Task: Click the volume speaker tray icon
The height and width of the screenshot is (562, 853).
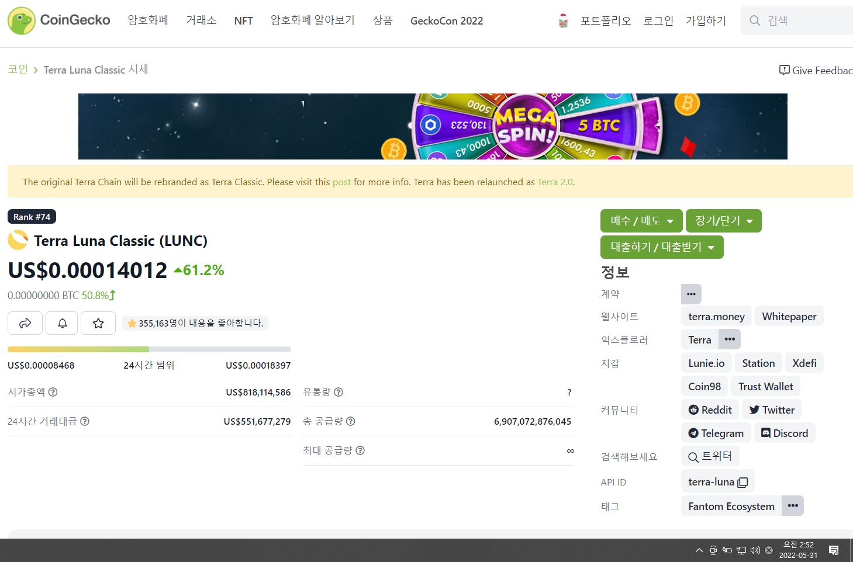Action: [755, 550]
